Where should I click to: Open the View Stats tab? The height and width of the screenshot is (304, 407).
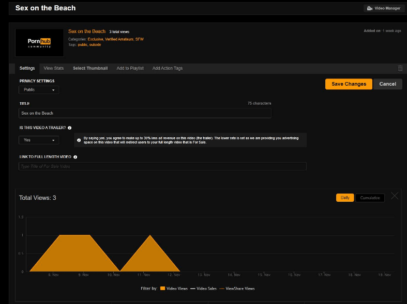[54, 68]
